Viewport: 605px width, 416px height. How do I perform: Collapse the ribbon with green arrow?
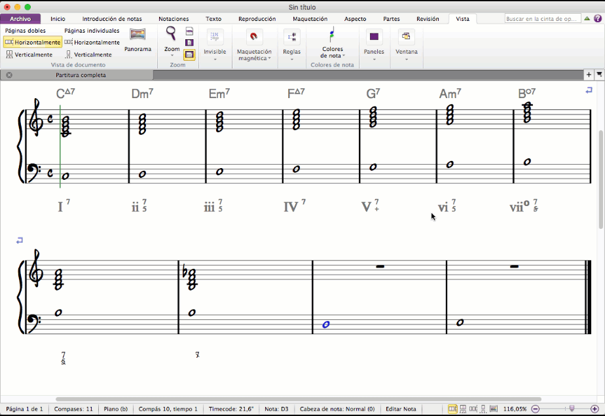pos(587,18)
